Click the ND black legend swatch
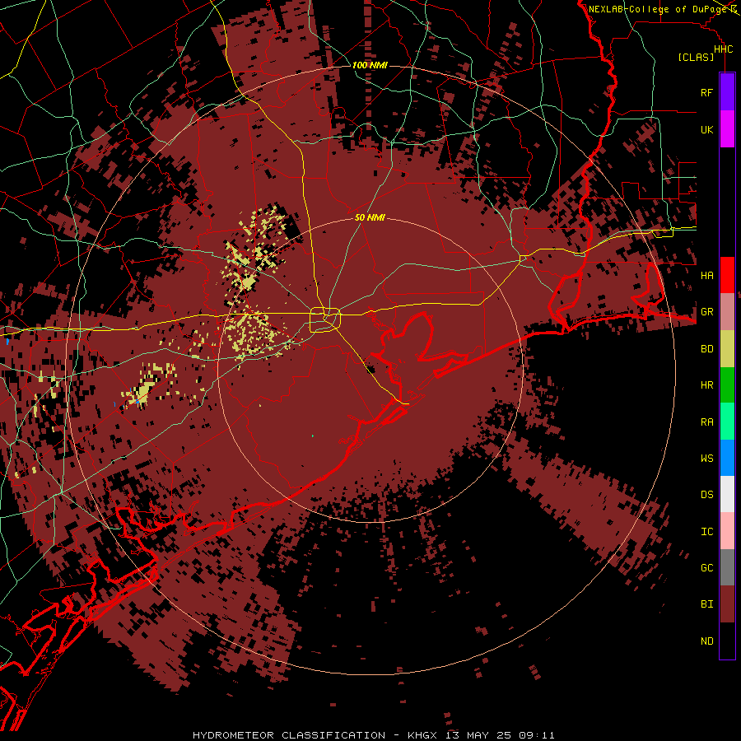The height and width of the screenshot is (741, 741). click(727, 641)
